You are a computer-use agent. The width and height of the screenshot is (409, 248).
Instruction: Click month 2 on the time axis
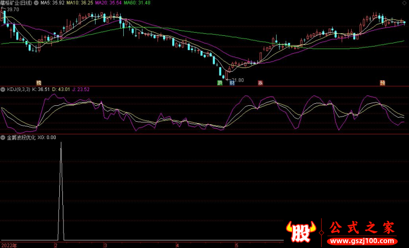coord(56,245)
